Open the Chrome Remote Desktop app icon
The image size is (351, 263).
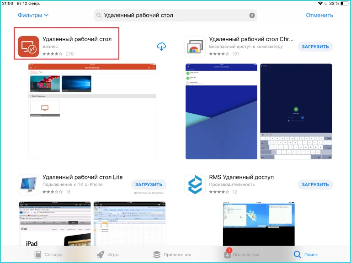(195, 46)
